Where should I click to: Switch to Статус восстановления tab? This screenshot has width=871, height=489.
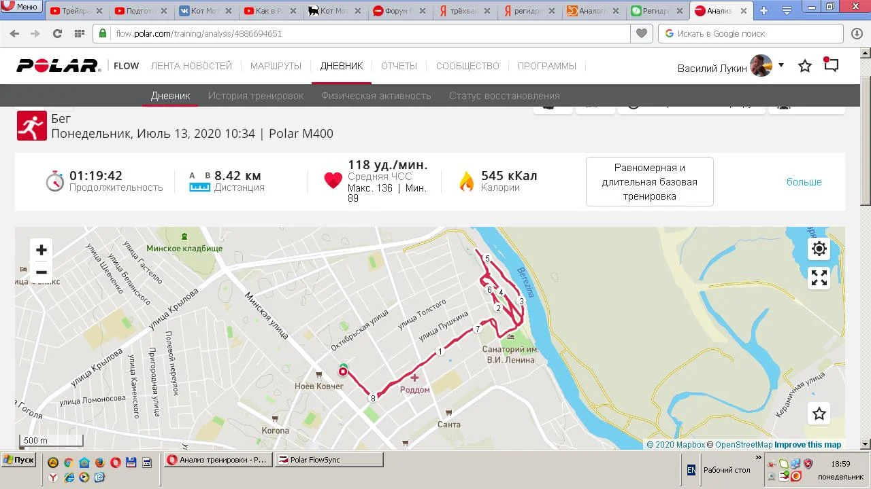tap(504, 96)
